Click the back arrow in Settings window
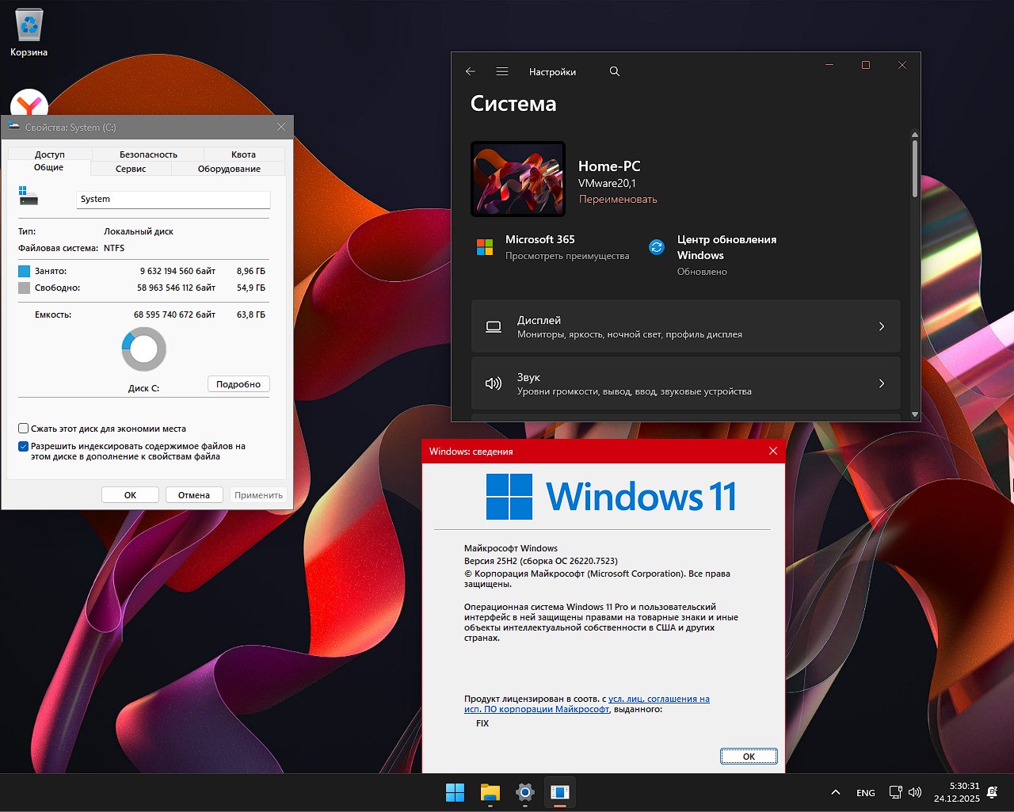Image resolution: width=1014 pixels, height=812 pixels. tap(470, 71)
